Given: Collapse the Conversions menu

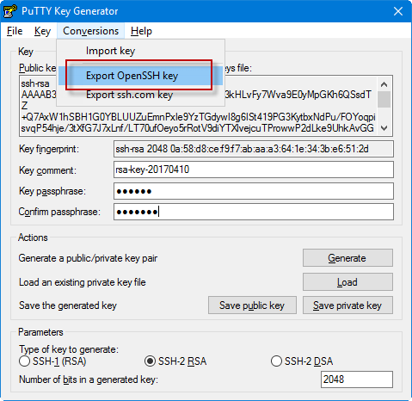Looking at the screenshot, I should tap(90, 31).
